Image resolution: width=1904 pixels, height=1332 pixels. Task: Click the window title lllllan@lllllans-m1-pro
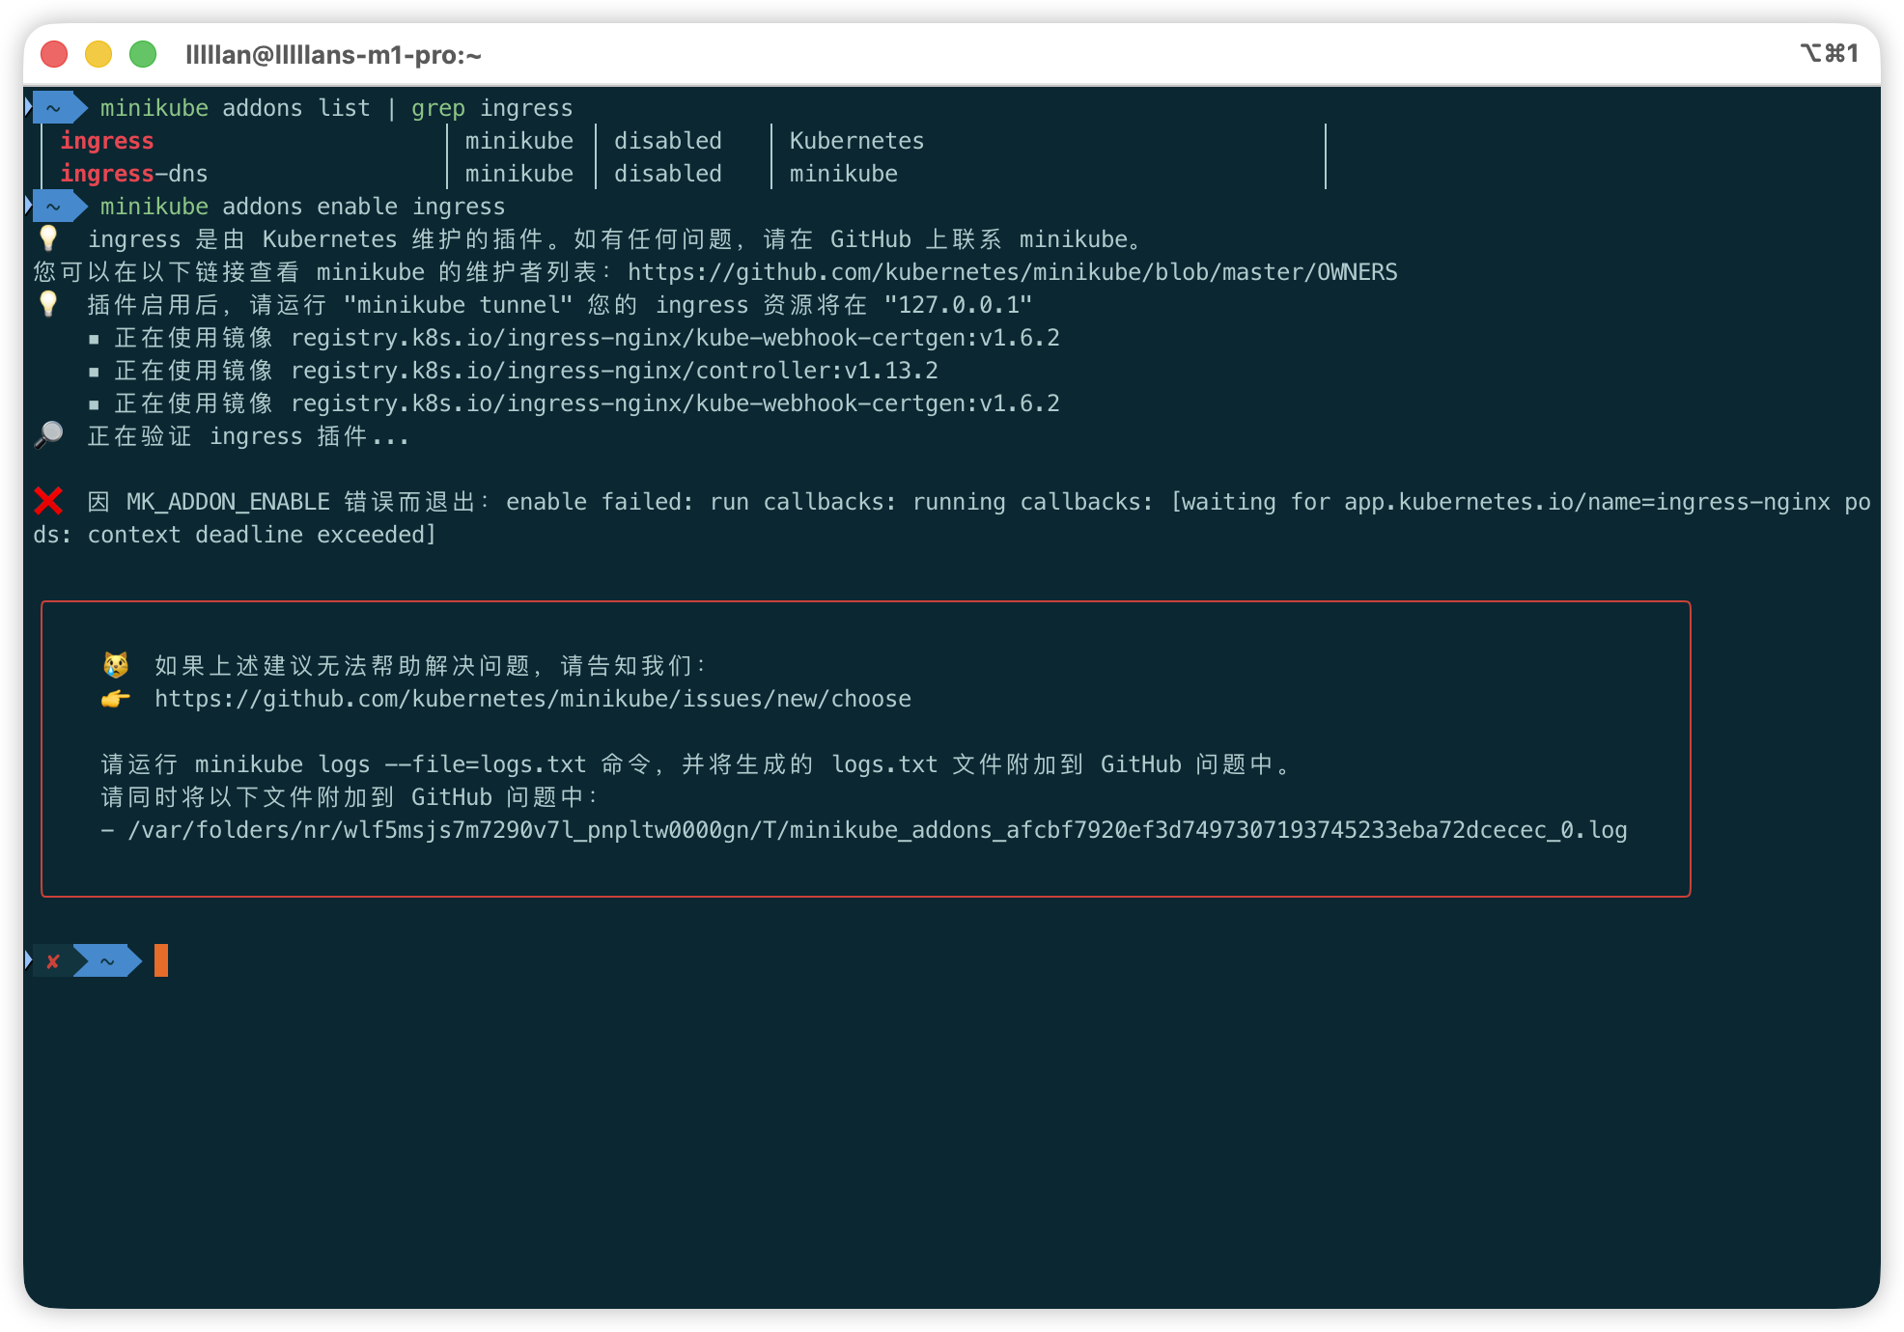tap(333, 55)
